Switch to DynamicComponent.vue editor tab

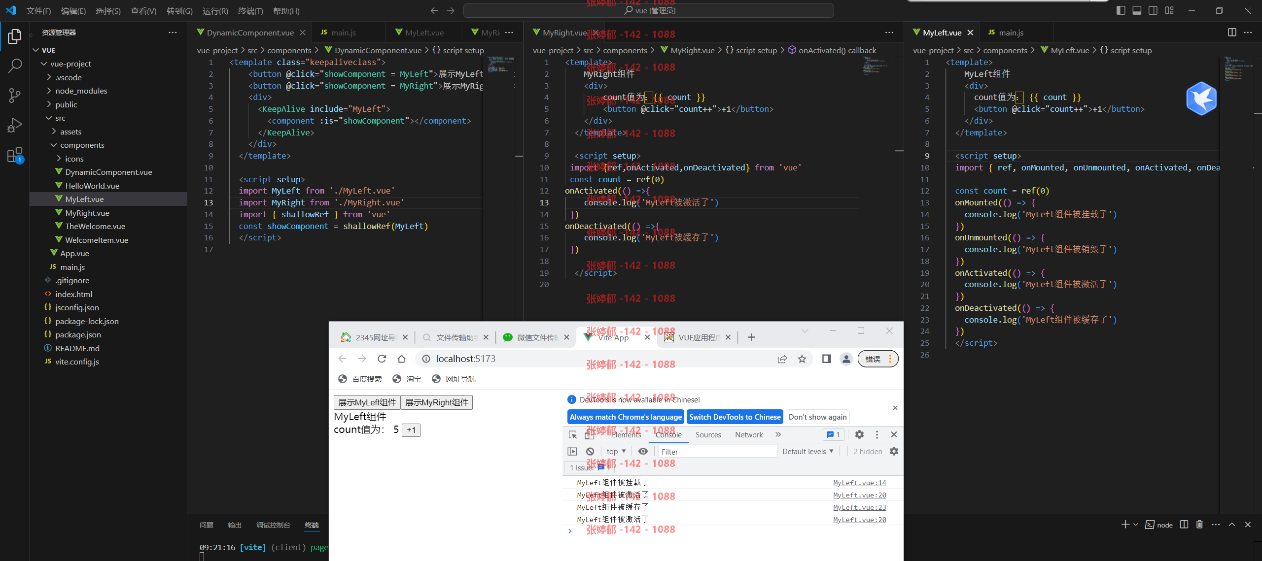coord(250,33)
